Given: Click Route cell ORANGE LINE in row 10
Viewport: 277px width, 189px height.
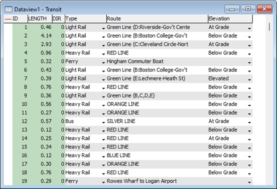Looking at the screenshot, I should [157, 104].
